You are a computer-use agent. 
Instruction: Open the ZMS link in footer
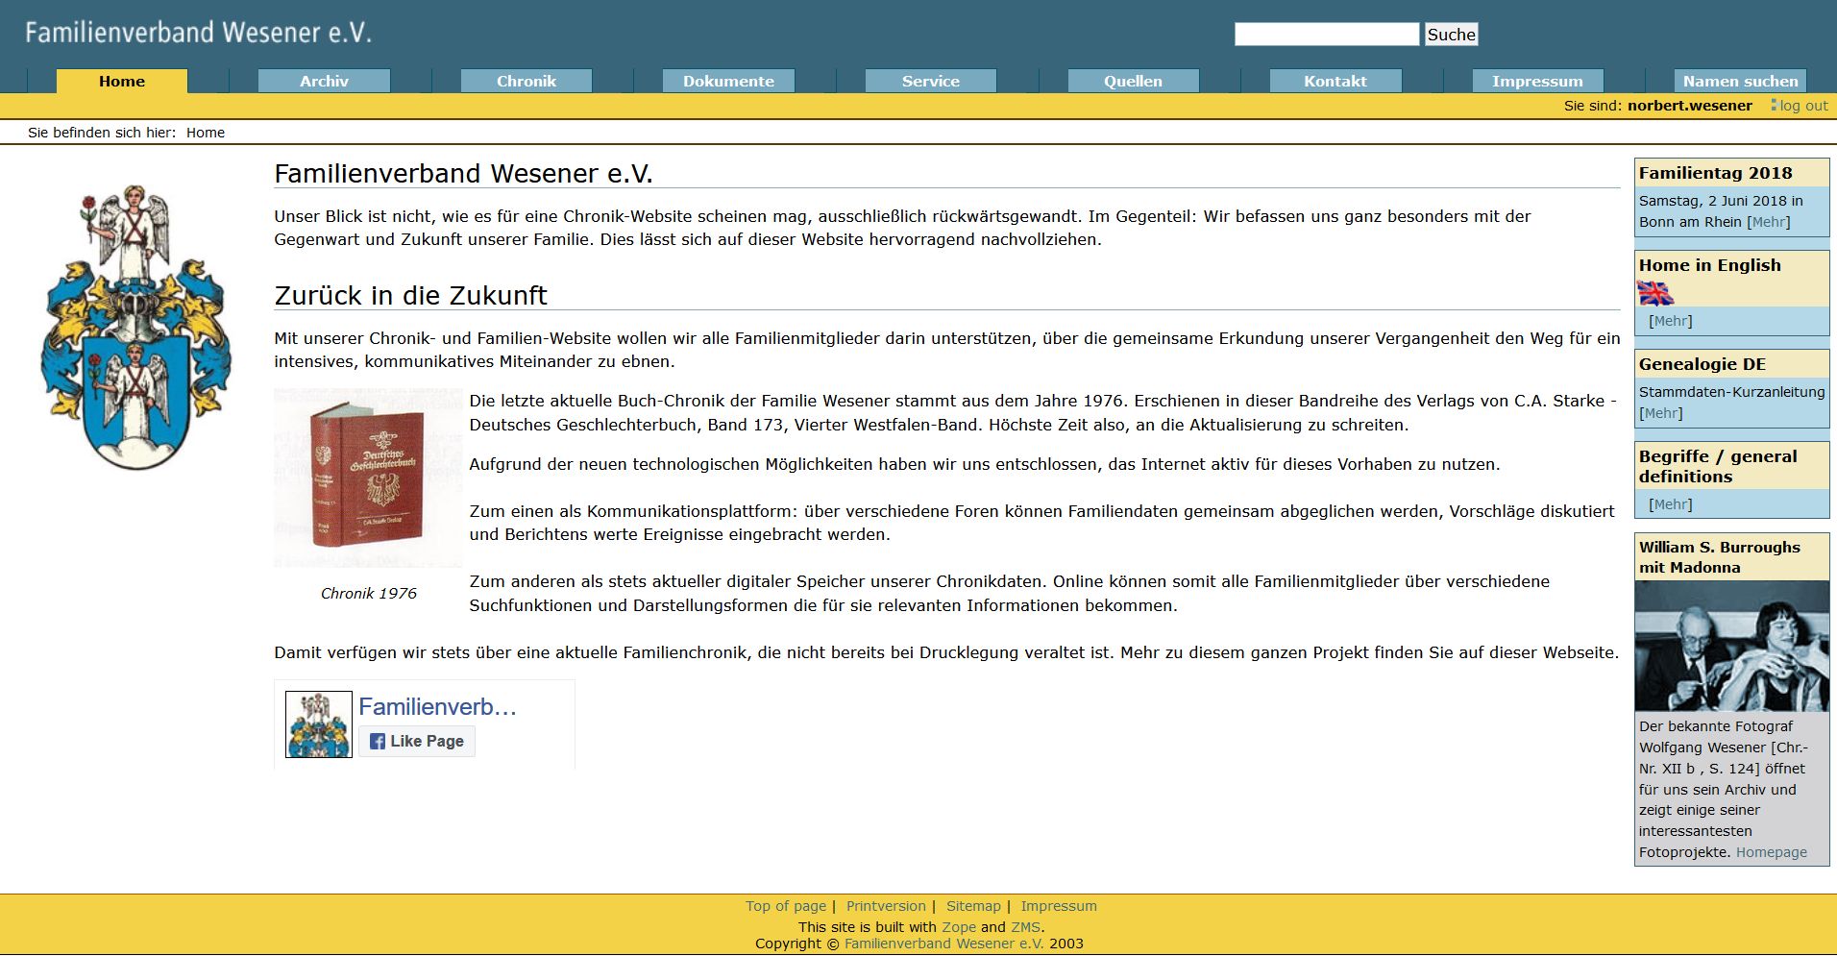[1025, 927]
